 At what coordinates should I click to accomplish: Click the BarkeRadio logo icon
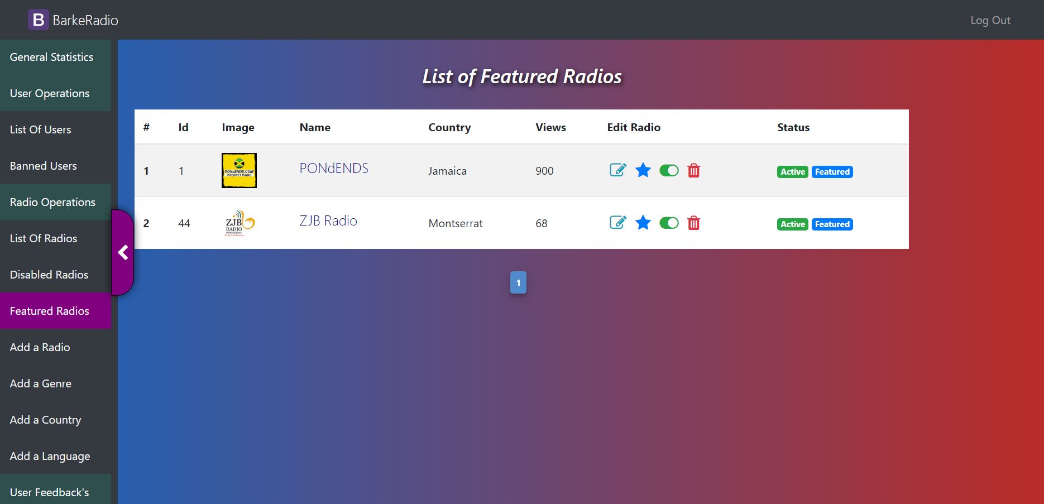coord(39,20)
